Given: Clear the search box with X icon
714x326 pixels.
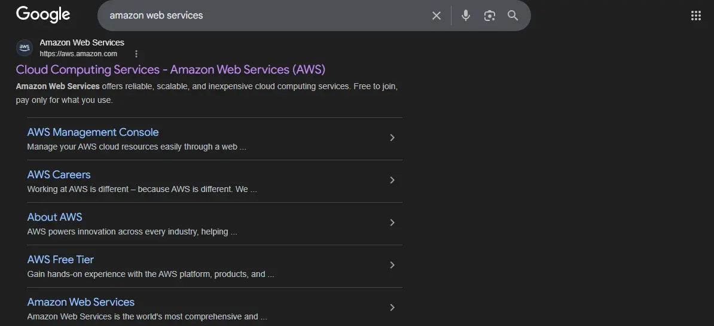Looking at the screenshot, I should point(436,16).
